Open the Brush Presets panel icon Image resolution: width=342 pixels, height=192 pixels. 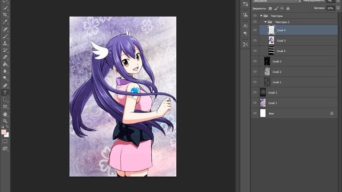(245, 4)
